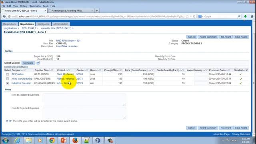Close the Award Line RFQ browser tab

click(45, 11)
